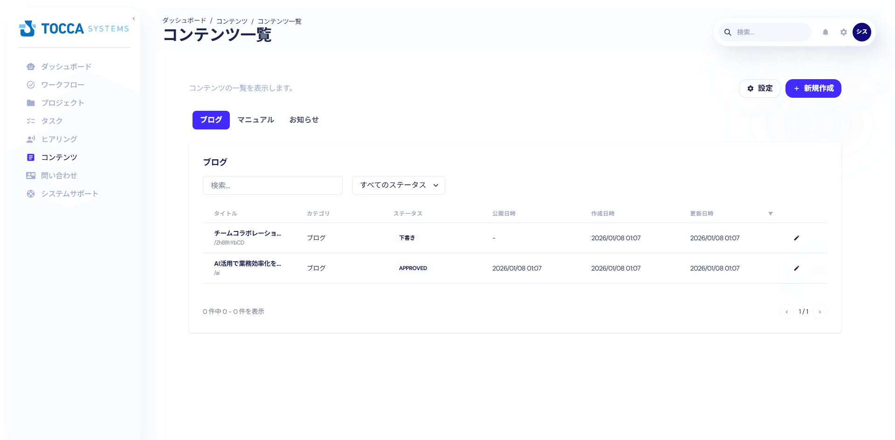Edit チームコラボレーション entry via pencil icon

click(796, 237)
